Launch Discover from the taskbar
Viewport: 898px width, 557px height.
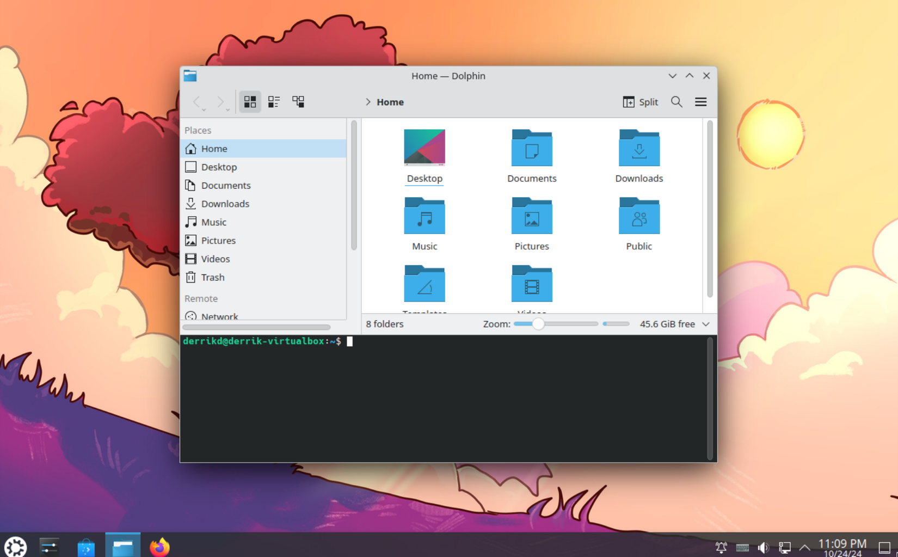[x=86, y=545]
